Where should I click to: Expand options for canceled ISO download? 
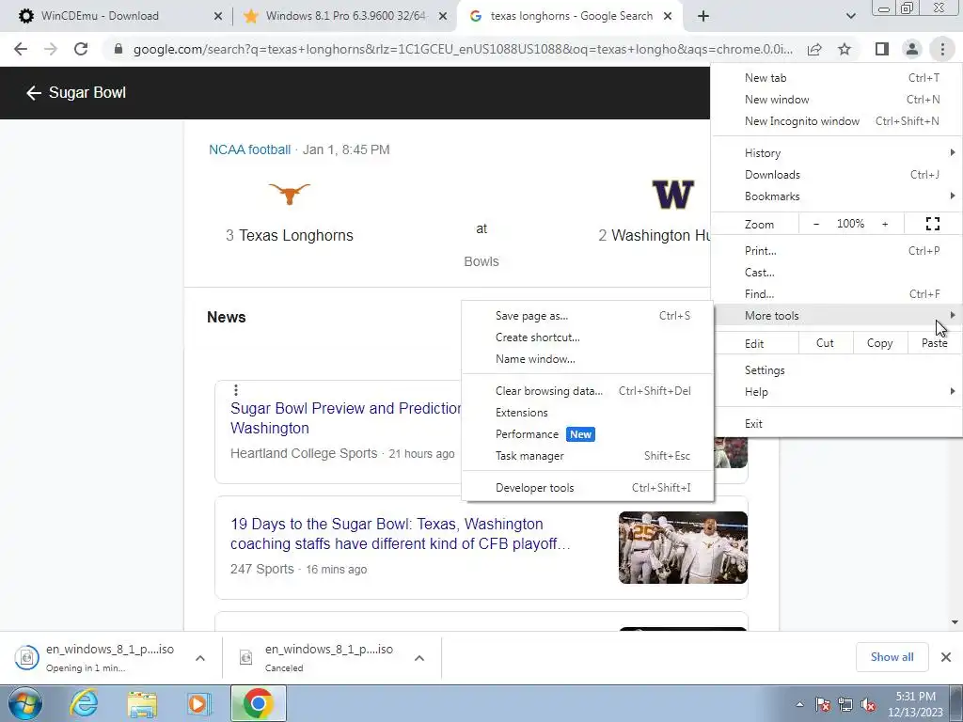[419, 658]
